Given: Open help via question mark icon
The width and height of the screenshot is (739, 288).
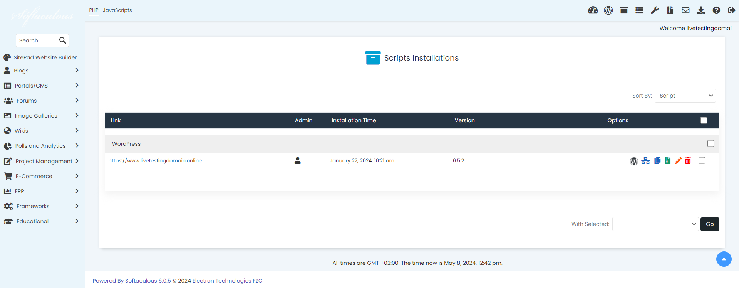Looking at the screenshot, I should click(716, 10).
